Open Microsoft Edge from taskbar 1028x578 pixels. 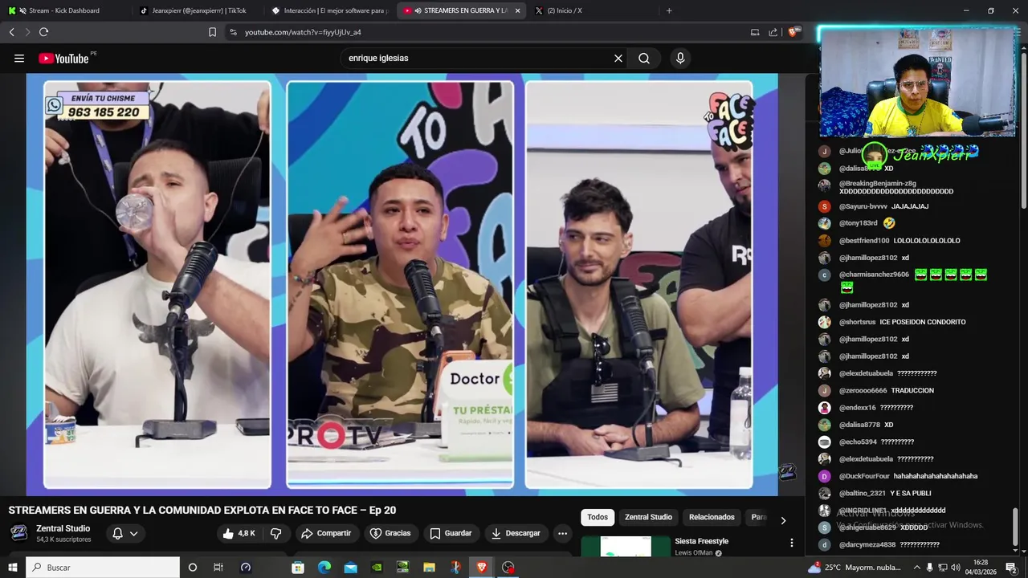[x=324, y=567]
